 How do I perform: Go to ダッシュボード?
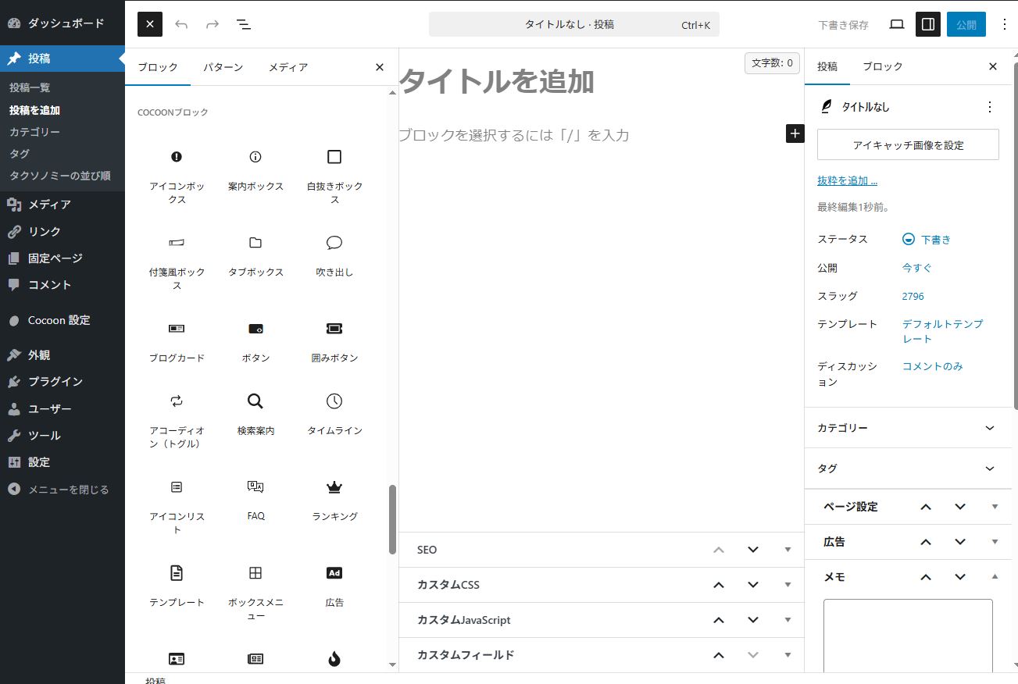click(x=63, y=23)
